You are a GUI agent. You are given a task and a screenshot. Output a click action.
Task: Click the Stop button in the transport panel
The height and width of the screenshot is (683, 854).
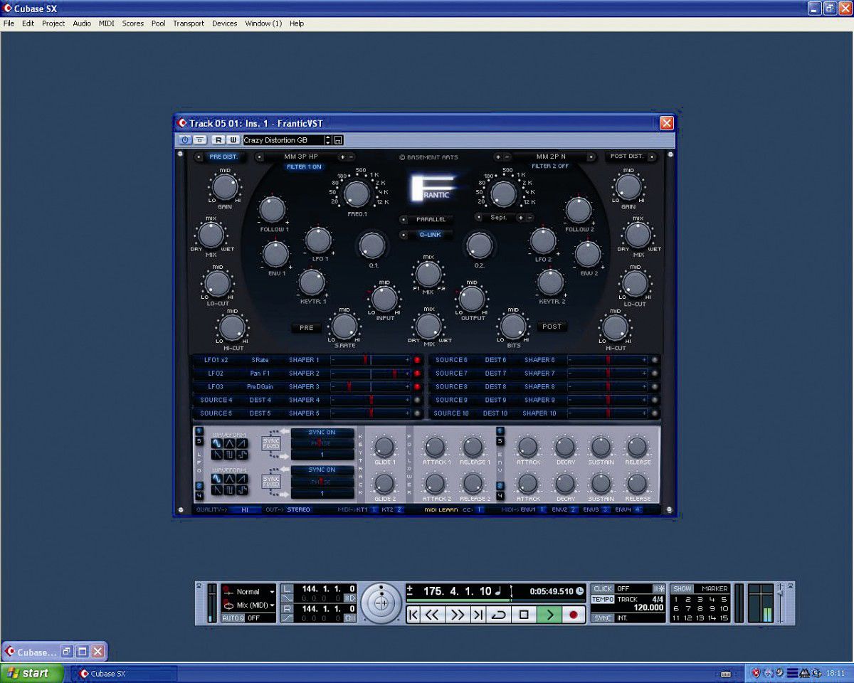(524, 615)
